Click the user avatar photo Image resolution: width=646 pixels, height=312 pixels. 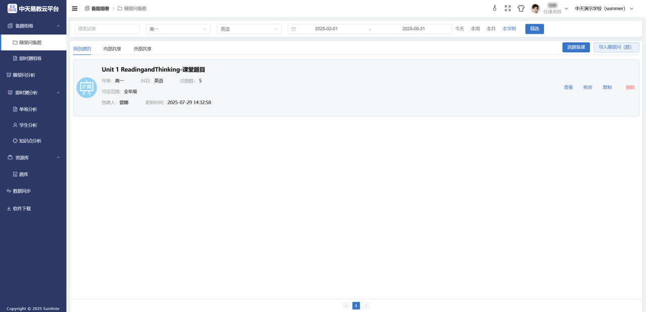point(535,9)
